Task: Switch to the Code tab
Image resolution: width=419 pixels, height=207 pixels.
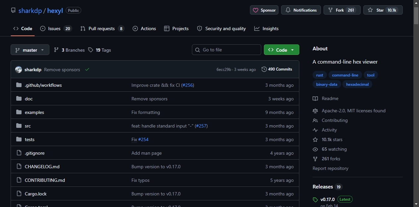Action: (23, 28)
